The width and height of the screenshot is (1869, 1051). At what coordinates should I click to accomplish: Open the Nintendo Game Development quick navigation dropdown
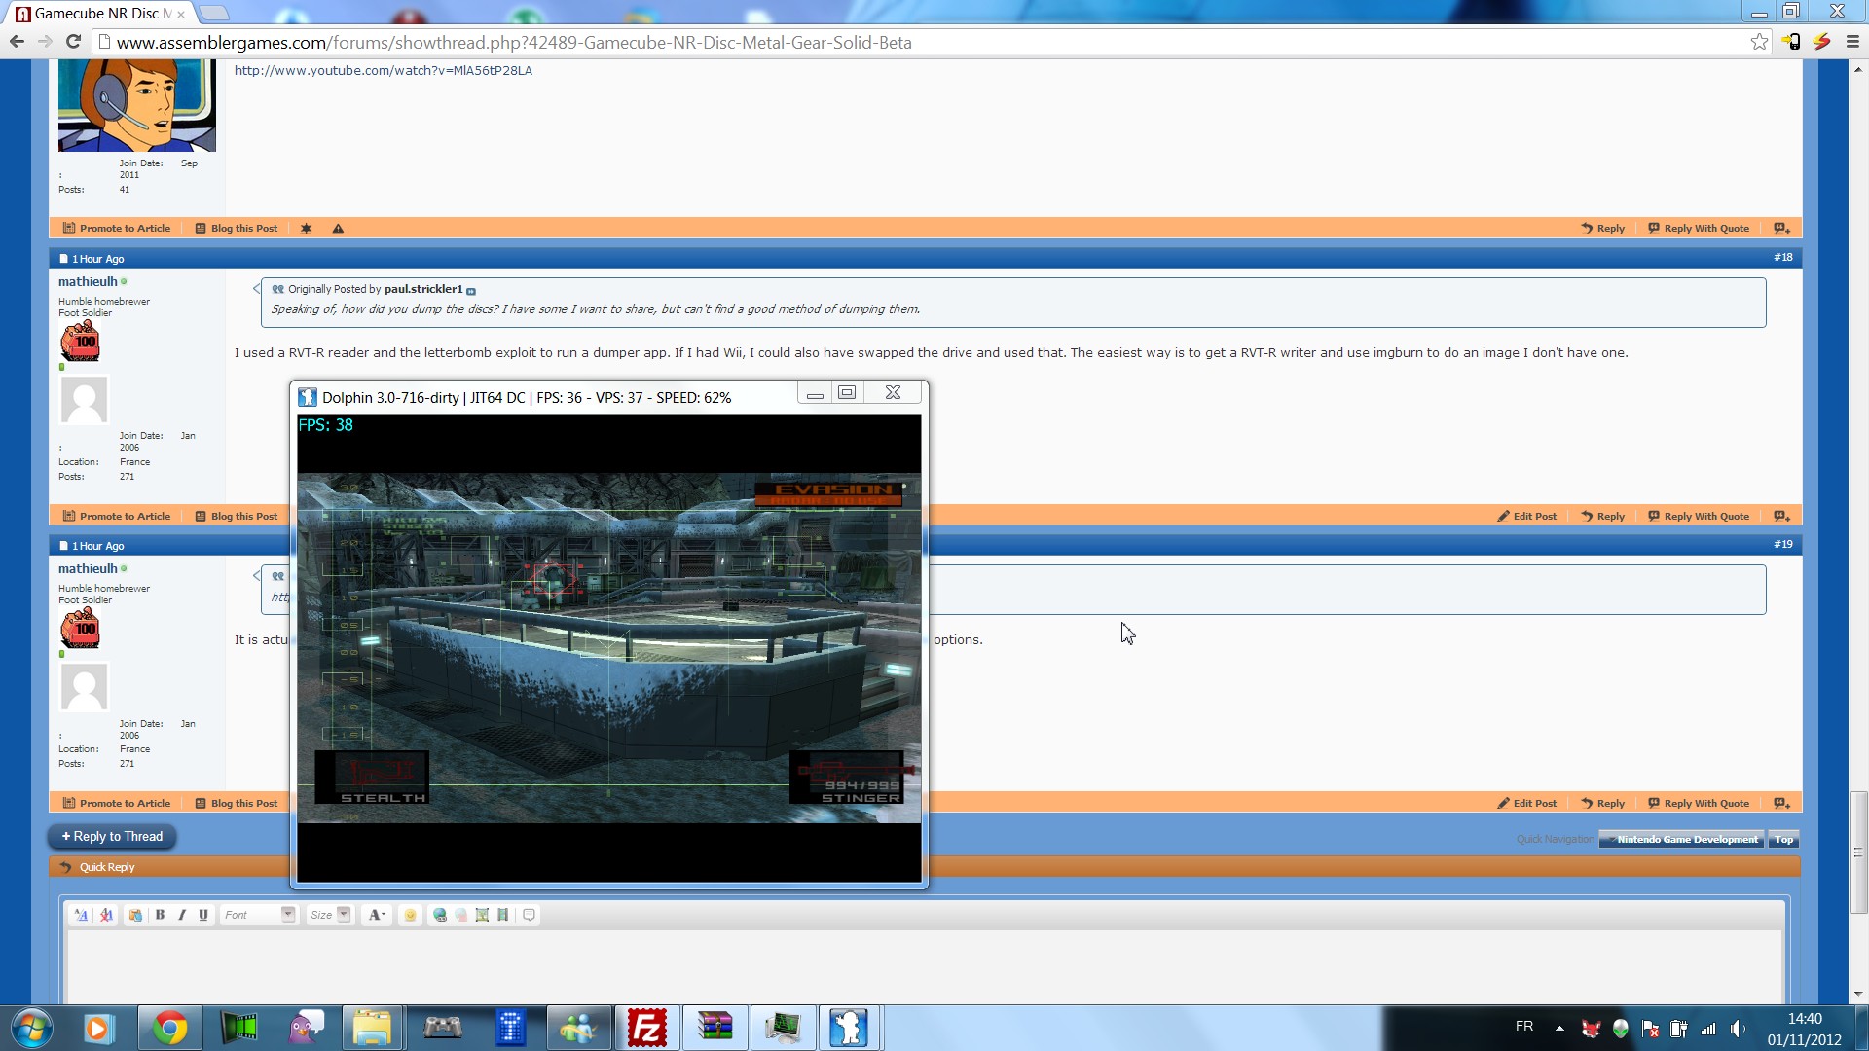(1681, 839)
